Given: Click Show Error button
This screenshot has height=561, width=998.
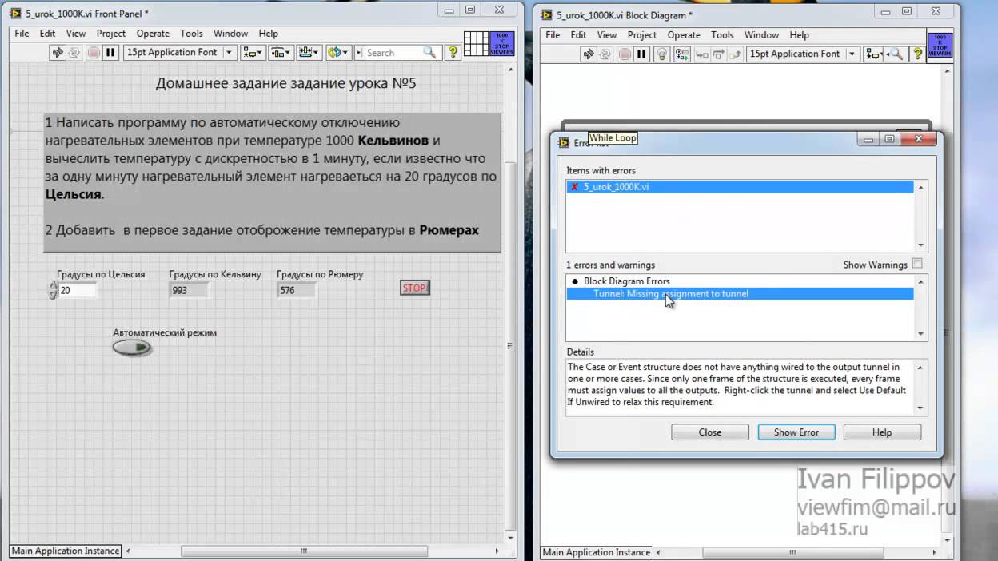Looking at the screenshot, I should (x=796, y=432).
